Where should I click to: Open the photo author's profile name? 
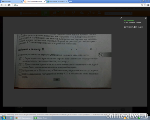(129, 20)
